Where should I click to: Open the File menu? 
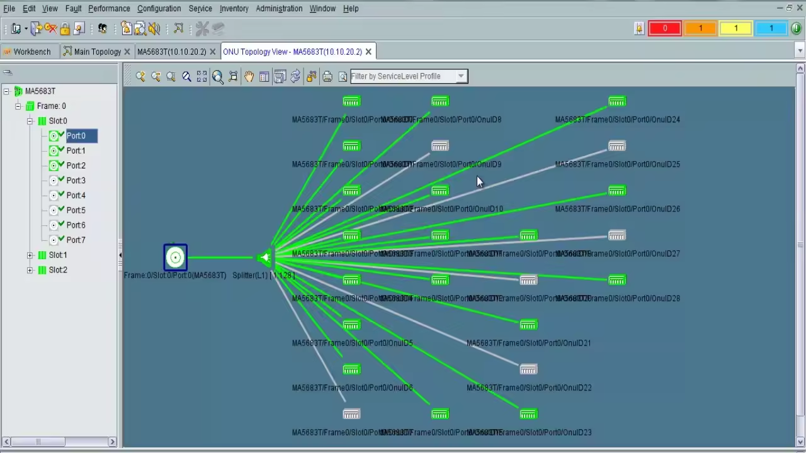point(9,8)
